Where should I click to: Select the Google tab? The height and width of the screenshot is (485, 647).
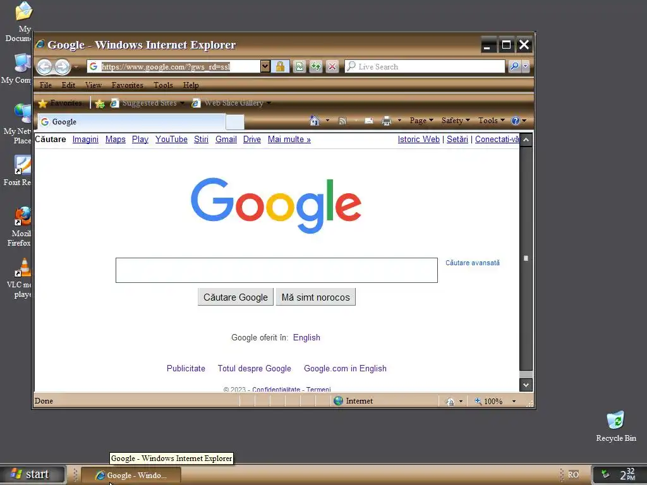coord(131,122)
